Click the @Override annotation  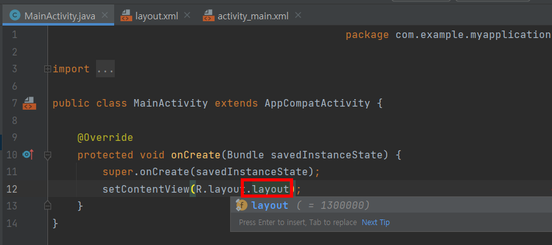point(105,138)
